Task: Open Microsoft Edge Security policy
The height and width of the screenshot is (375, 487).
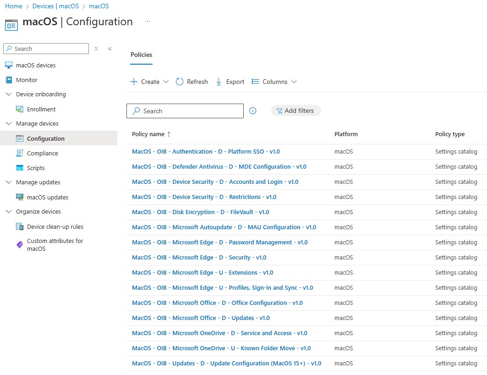Action: point(199,258)
